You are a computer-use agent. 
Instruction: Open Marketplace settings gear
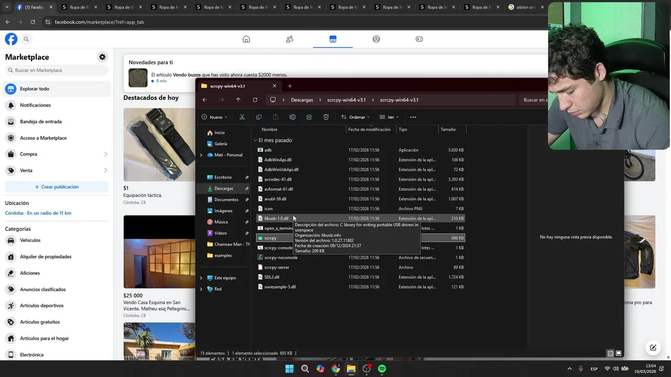point(102,57)
